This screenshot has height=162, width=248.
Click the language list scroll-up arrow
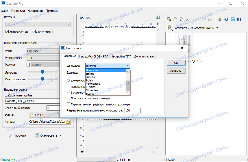point(128,71)
